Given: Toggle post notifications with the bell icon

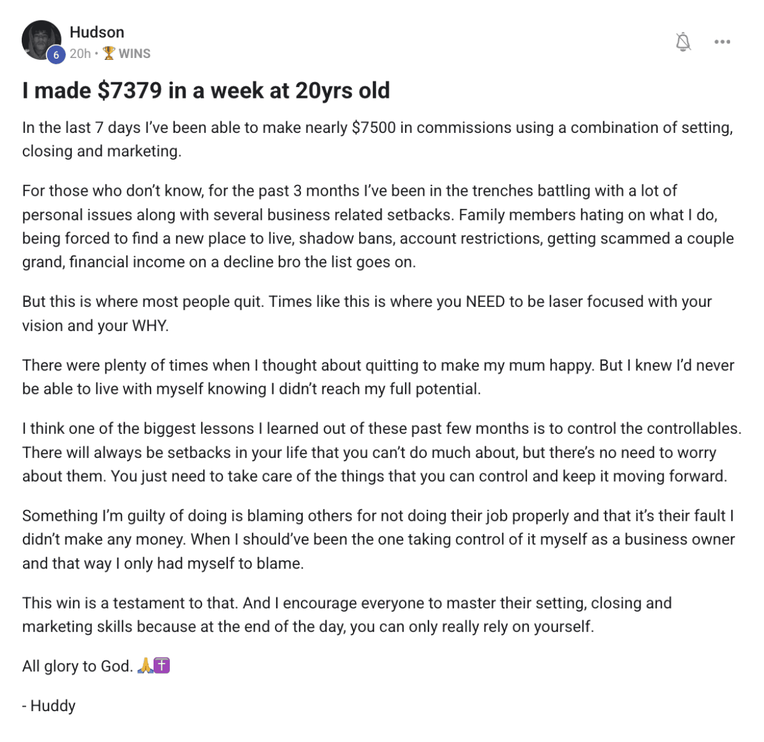Looking at the screenshot, I should coord(683,42).
